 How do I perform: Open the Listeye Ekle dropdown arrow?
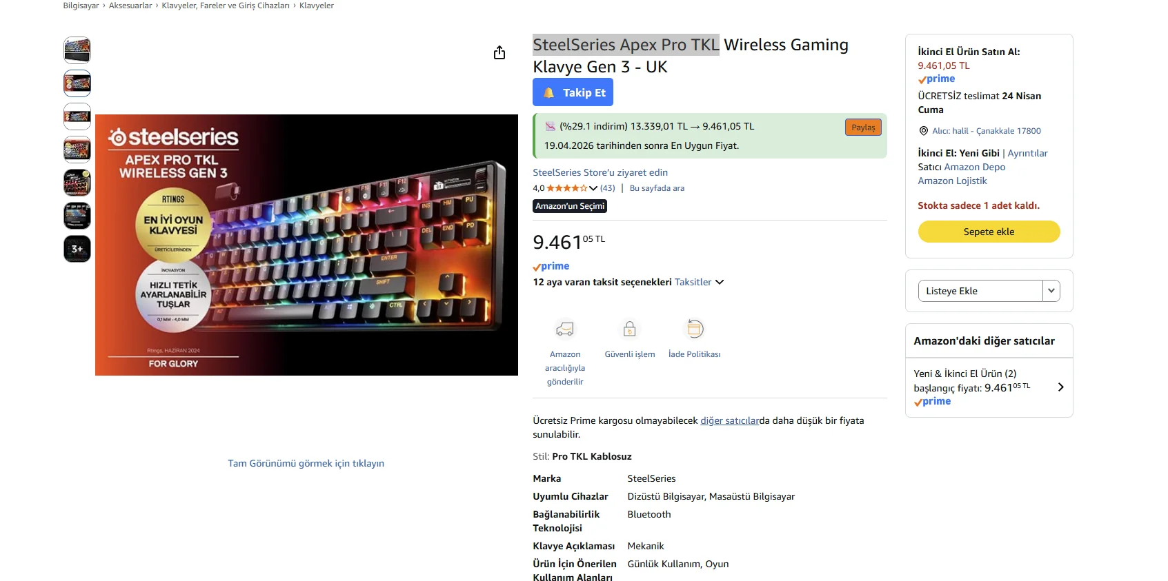[x=1051, y=291]
